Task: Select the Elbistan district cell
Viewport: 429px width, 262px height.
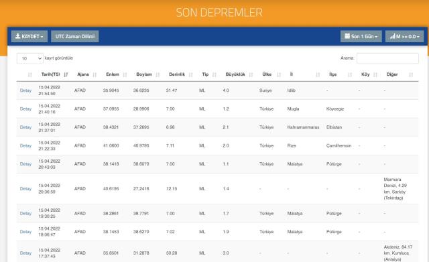Action: click(x=334, y=127)
